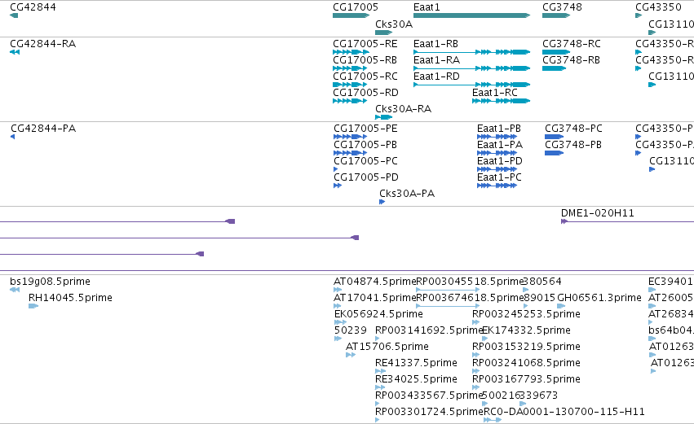Open transcript CG17005-RC
694x424 pixels.
(365, 76)
